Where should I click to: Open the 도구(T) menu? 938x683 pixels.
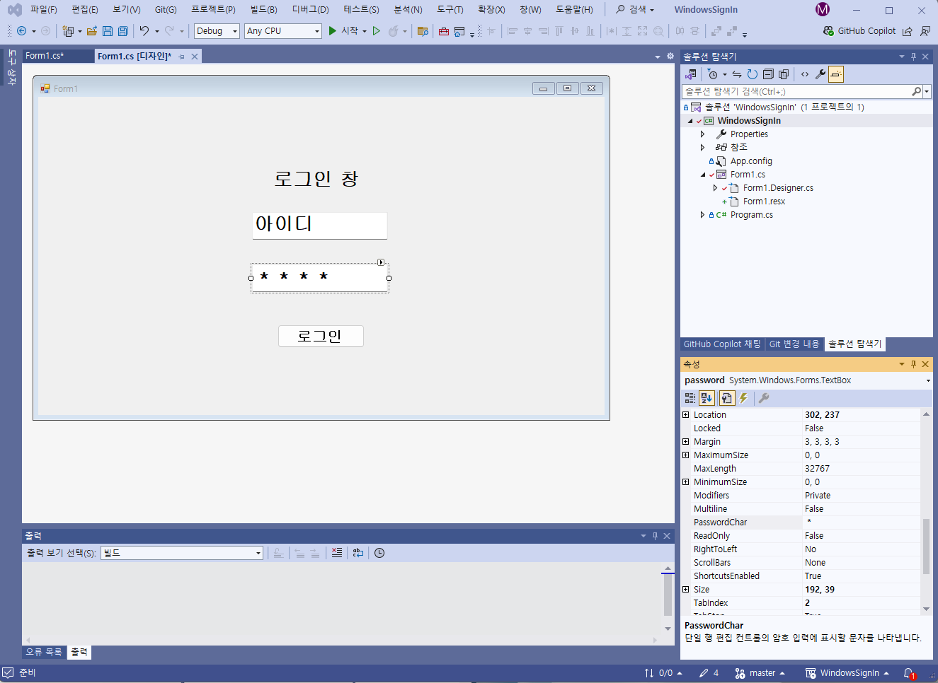pyautogui.click(x=450, y=10)
